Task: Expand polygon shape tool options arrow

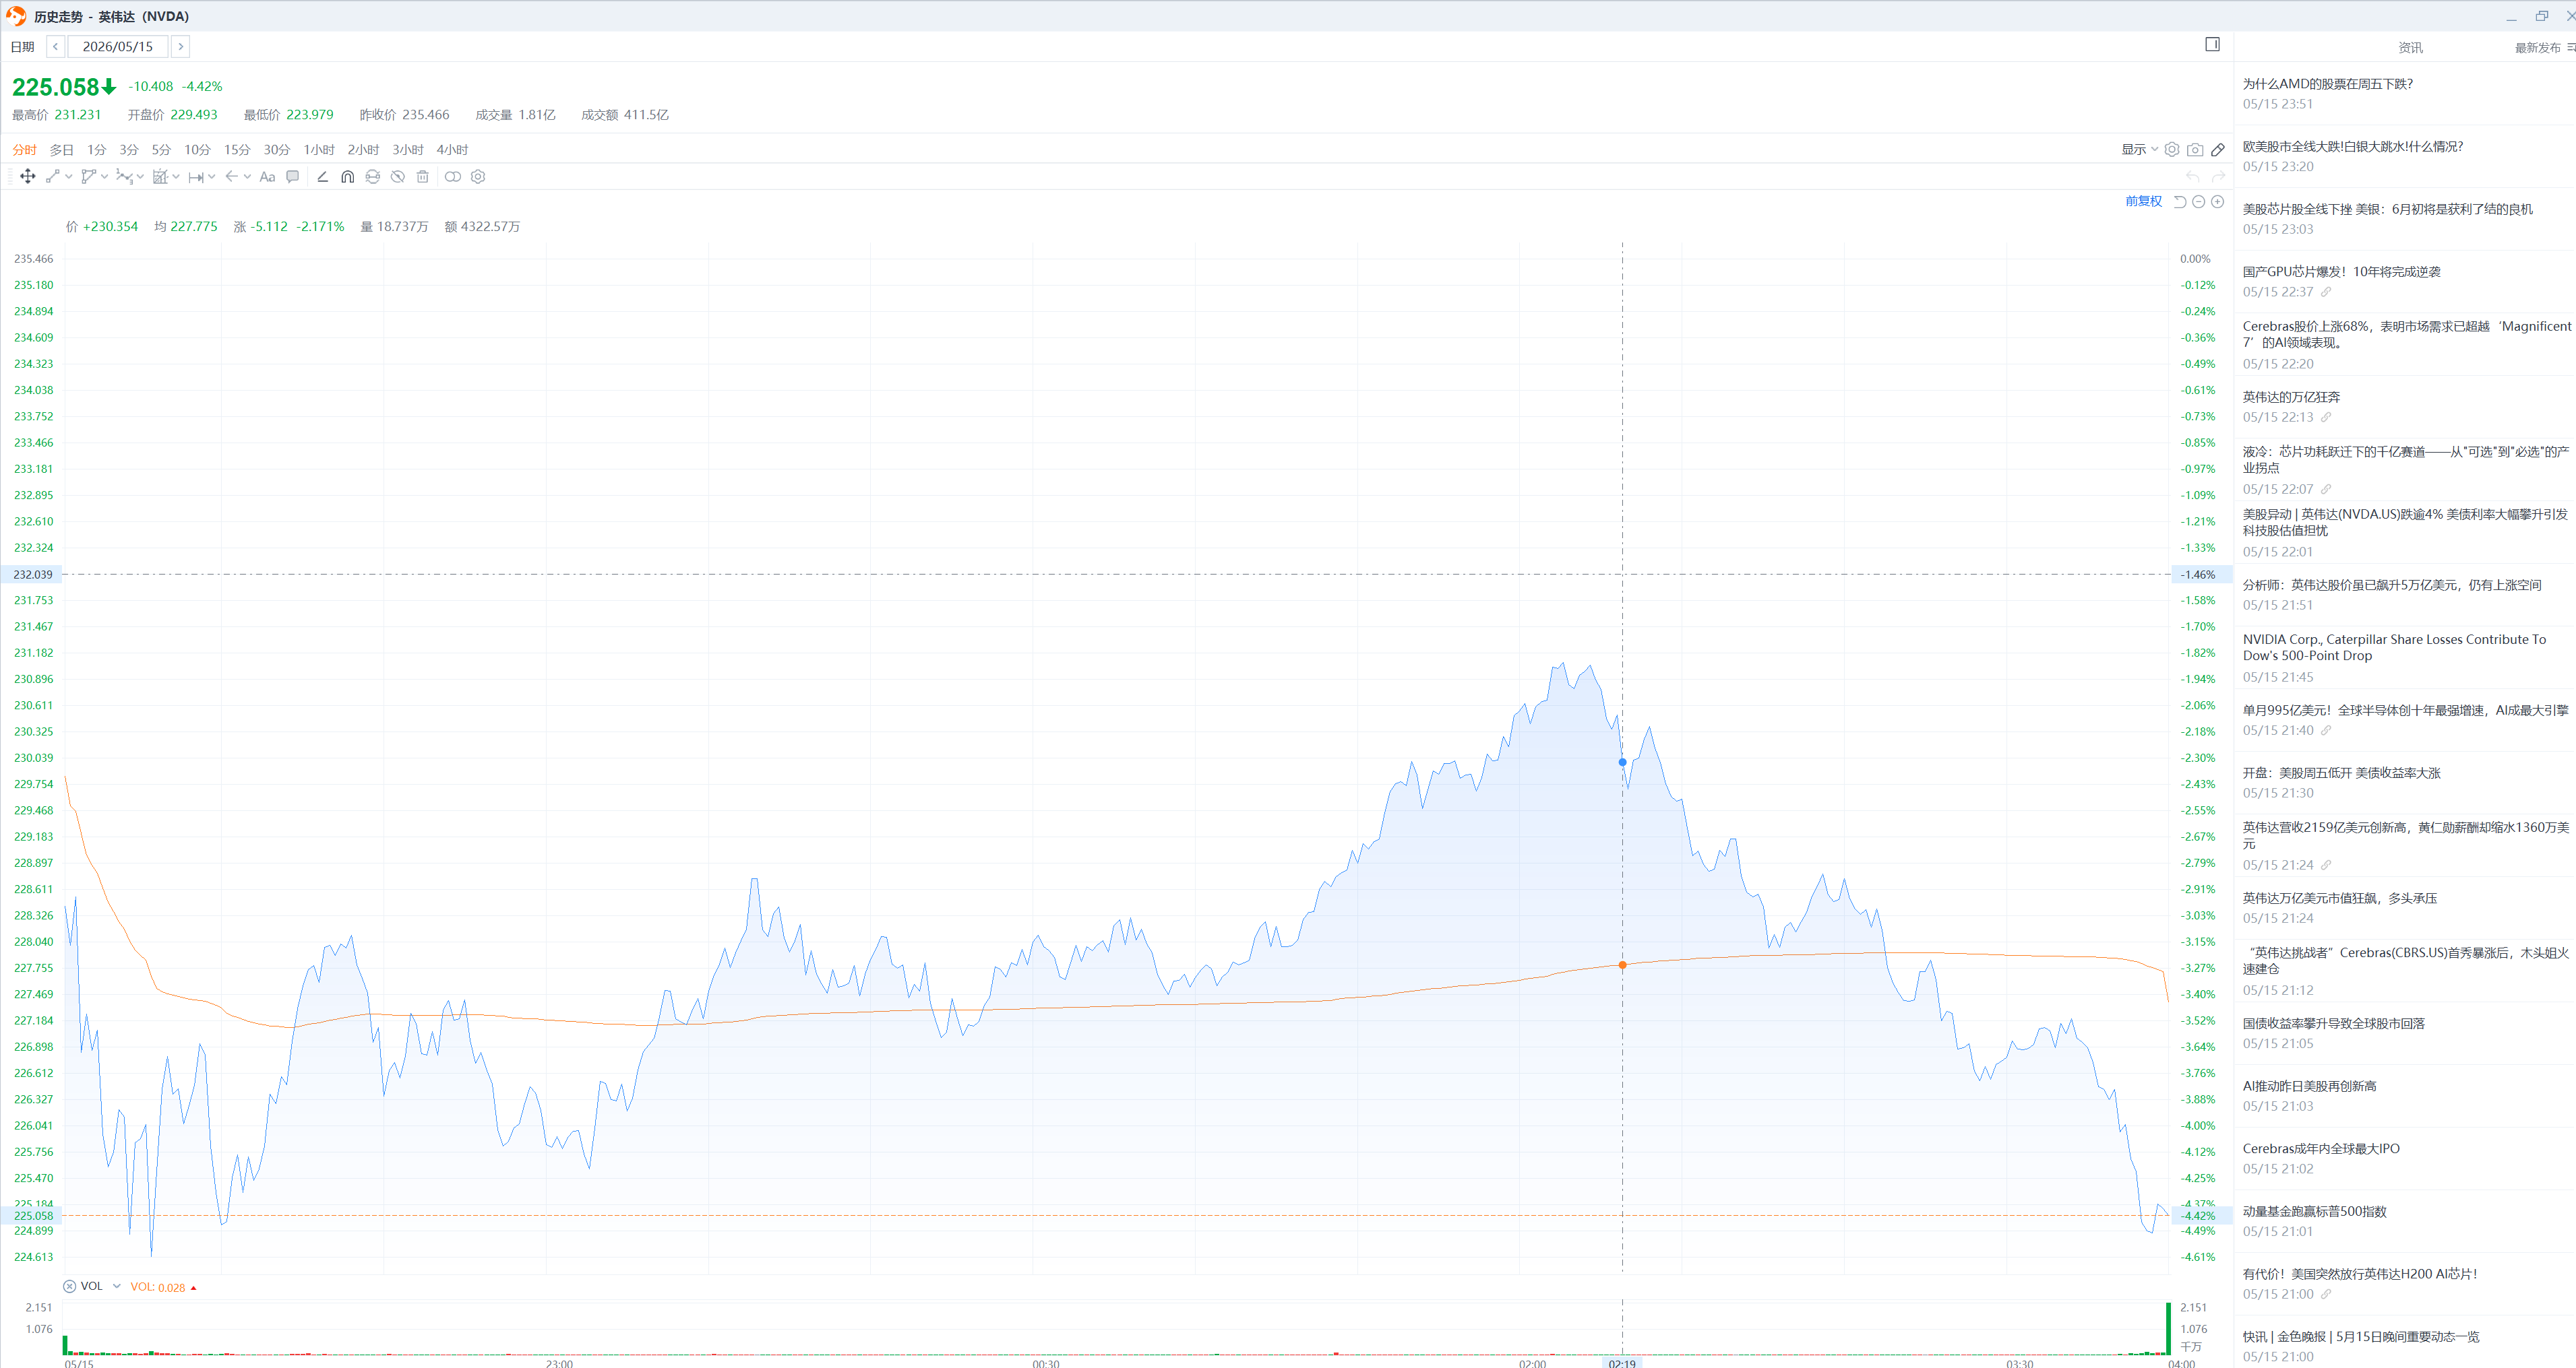Action: [x=104, y=177]
